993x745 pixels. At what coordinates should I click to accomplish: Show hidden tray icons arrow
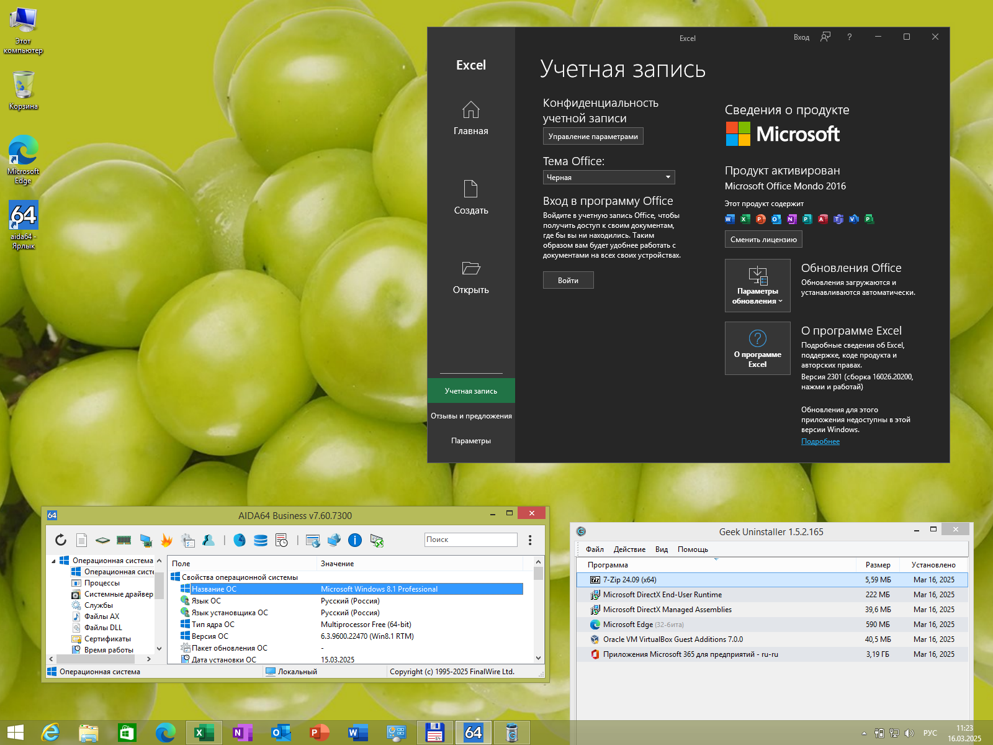click(x=864, y=733)
